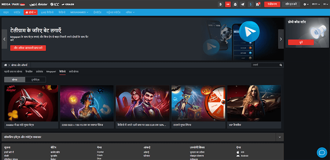The image size is (330, 160).
Task: Open the 10th deposit 300 EUR bonus card
Action: pyautogui.click(x=143, y=107)
